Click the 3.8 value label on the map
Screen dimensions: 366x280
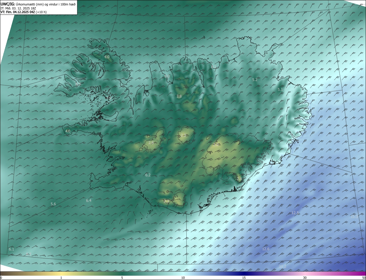(x=179, y=96)
